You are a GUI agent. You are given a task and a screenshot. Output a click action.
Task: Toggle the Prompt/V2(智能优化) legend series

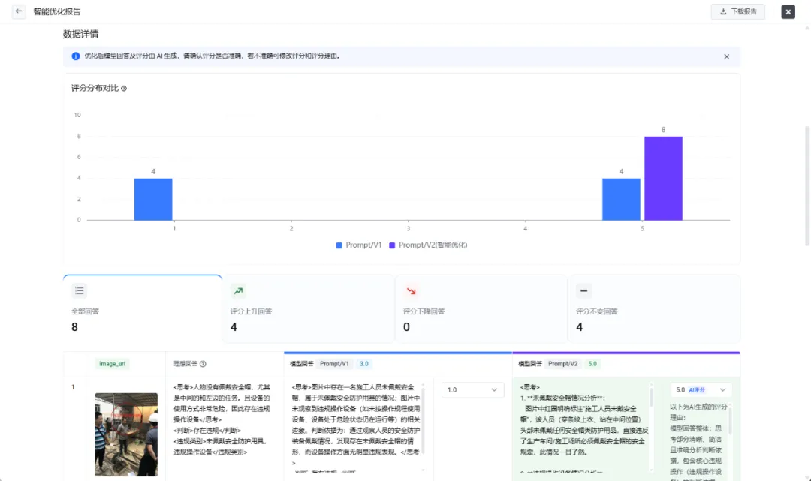(427, 245)
